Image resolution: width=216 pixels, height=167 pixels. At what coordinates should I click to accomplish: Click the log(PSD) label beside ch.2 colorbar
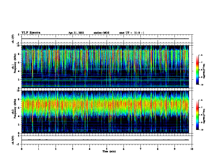204,116
